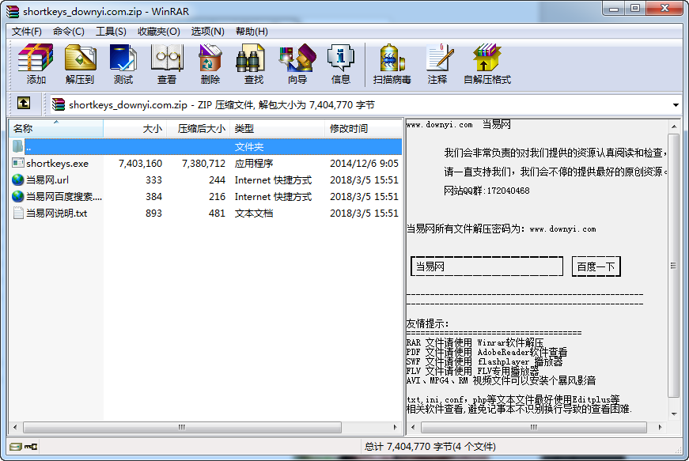Click the 删除 (Delete) toolbar icon
The width and height of the screenshot is (689, 461).
coord(210,63)
